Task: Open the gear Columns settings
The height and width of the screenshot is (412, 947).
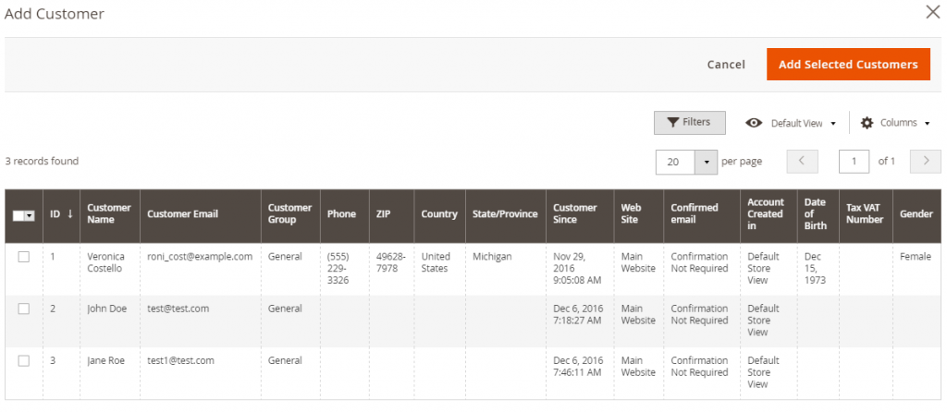Action: click(x=895, y=123)
